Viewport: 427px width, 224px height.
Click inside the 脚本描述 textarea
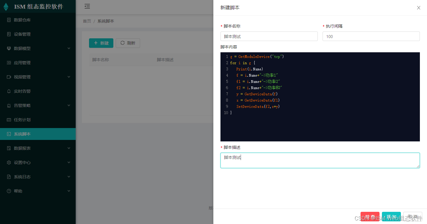[320, 160]
